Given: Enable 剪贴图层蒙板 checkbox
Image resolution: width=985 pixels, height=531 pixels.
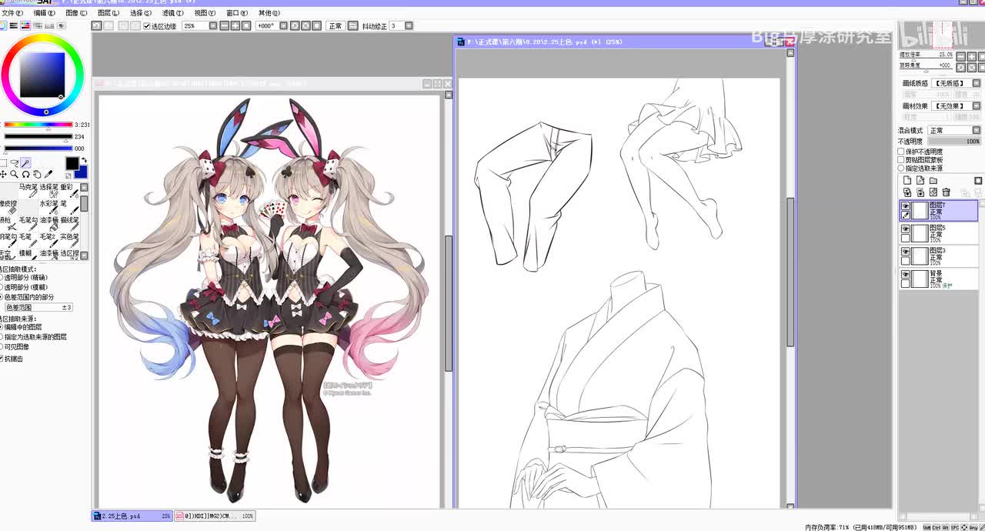Looking at the screenshot, I should click(x=900, y=159).
